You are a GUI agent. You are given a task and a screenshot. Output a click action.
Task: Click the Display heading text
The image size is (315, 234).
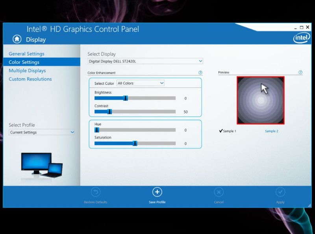tap(36, 40)
